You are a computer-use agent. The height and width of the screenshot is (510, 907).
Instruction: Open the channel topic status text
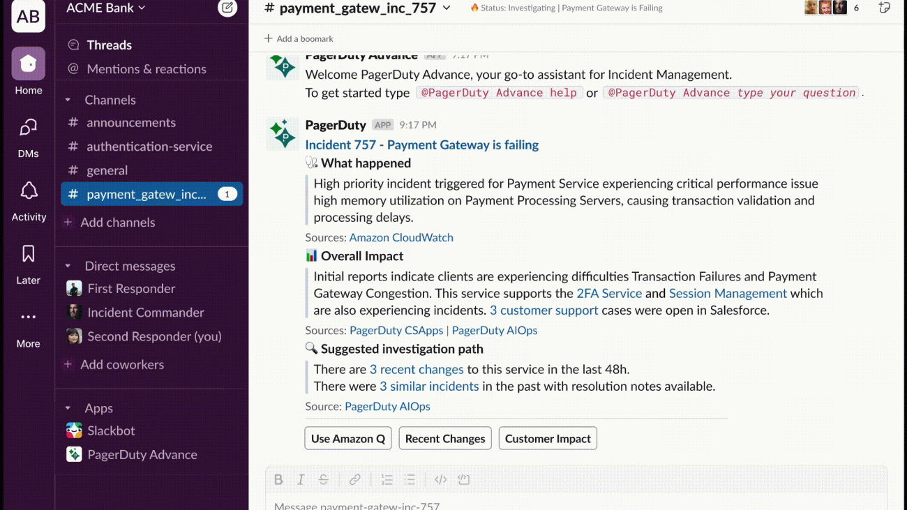pos(567,8)
